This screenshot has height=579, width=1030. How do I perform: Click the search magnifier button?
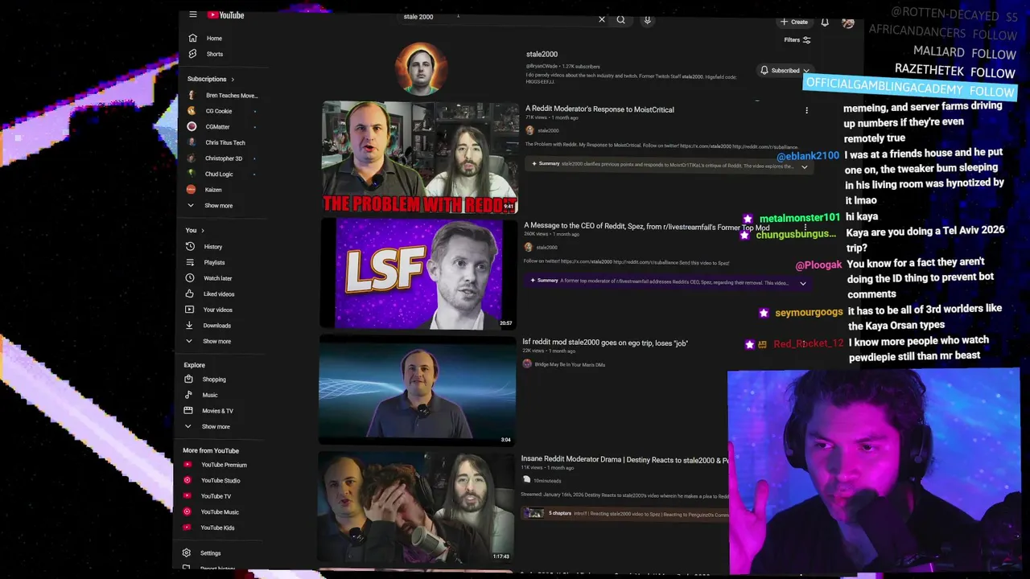[620, 19]
